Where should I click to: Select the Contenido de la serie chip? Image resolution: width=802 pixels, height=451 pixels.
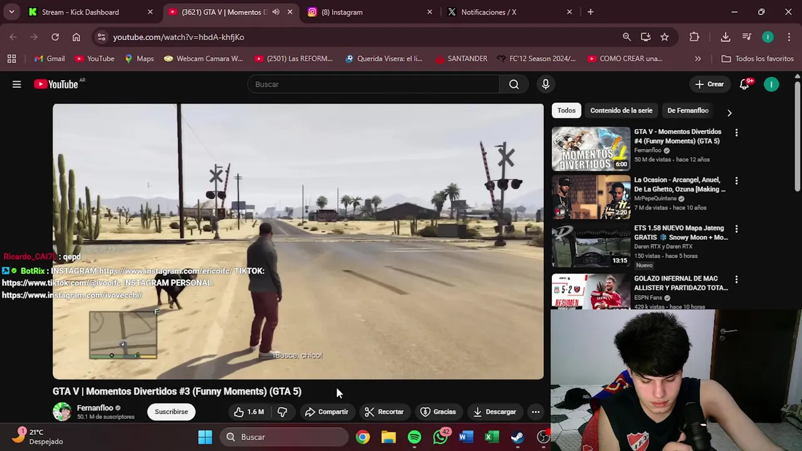click(621, 110)
